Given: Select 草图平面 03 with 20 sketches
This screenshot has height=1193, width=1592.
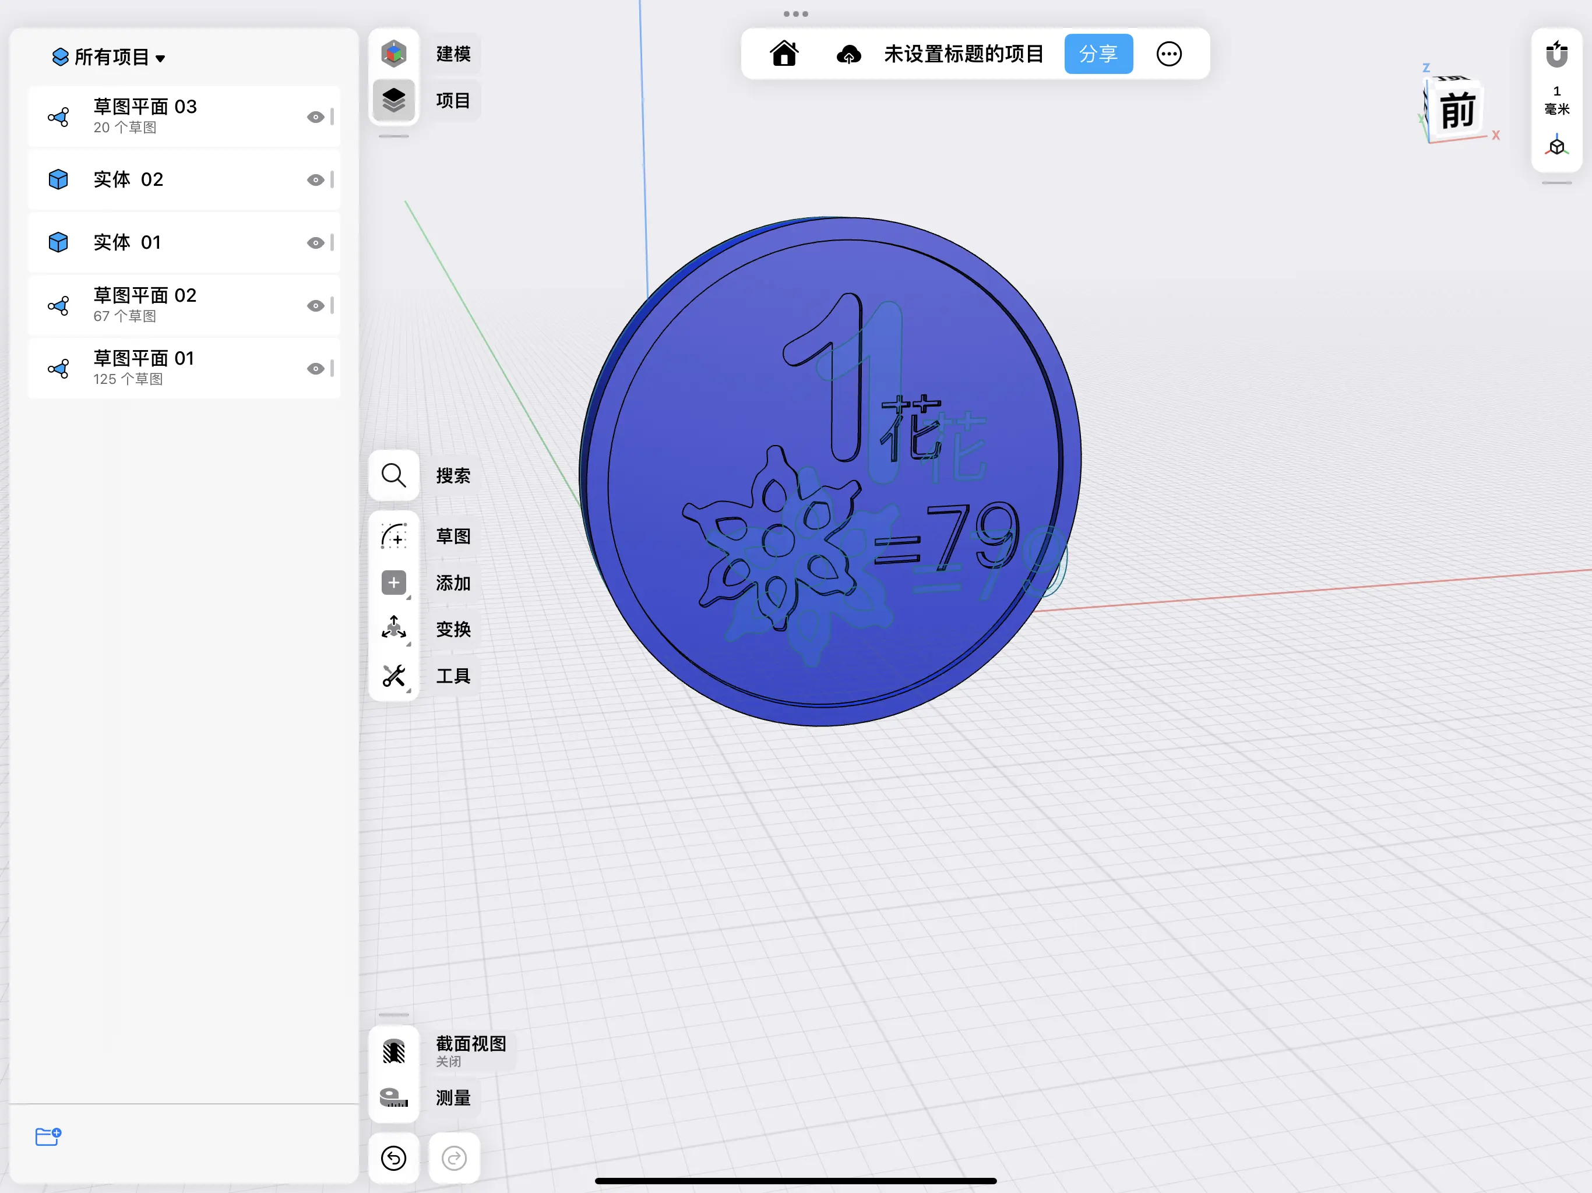Looking at the screenshot, I should (x=184, y=117).
